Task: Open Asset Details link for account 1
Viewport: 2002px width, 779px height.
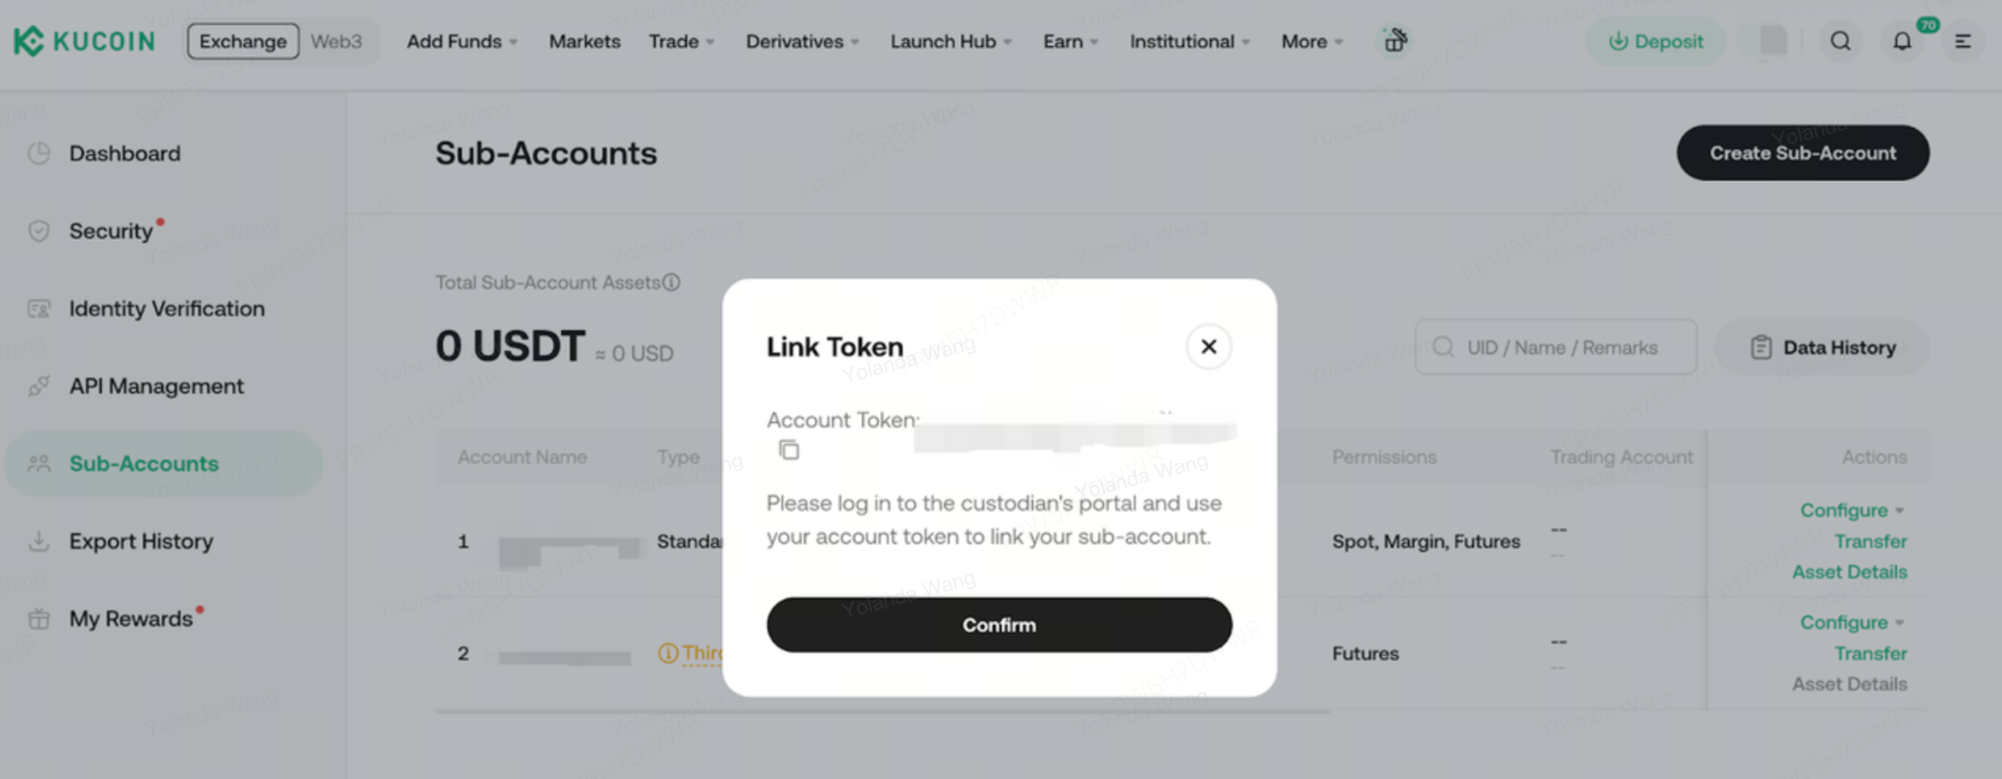Action: 1849,572
